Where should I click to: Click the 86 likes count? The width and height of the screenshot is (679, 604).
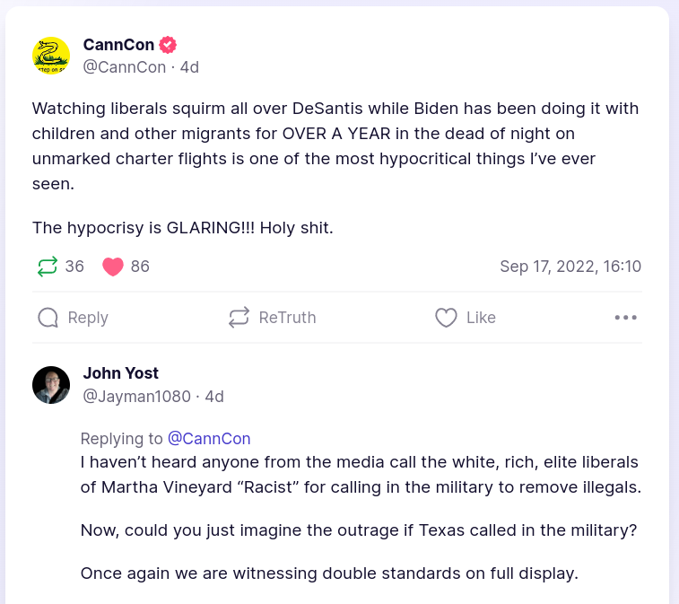pyautogui.click(x=140, y=267)
